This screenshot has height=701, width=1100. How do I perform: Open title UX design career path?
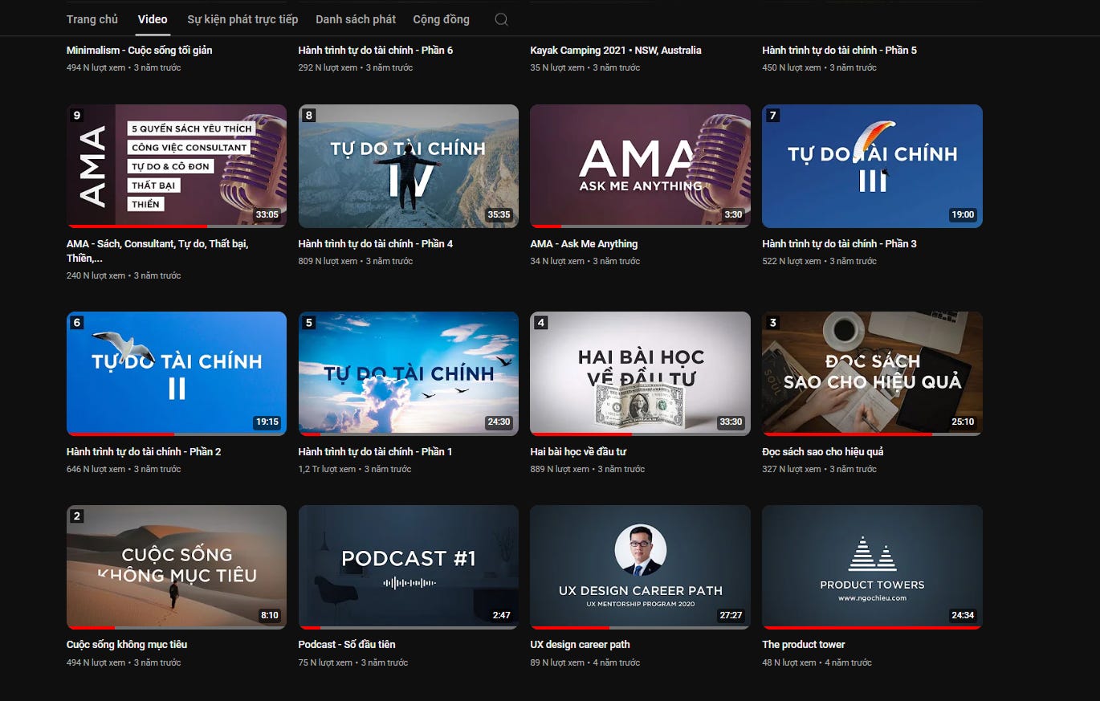pos(580,644)
